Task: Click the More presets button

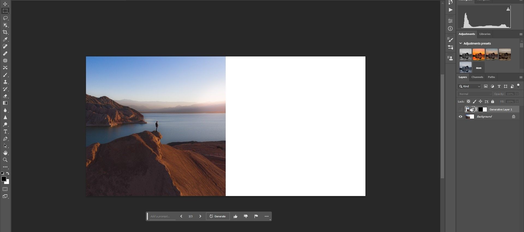Action: coord(479,68)
